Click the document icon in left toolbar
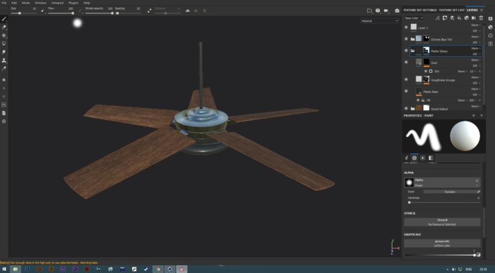 pos(4,113)
